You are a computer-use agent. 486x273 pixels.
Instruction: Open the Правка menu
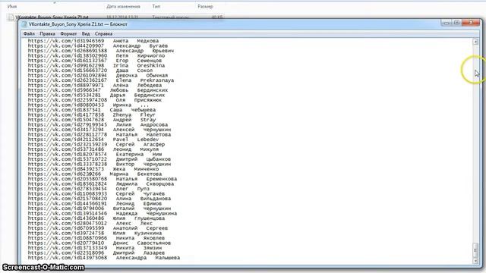click(47, 33)
